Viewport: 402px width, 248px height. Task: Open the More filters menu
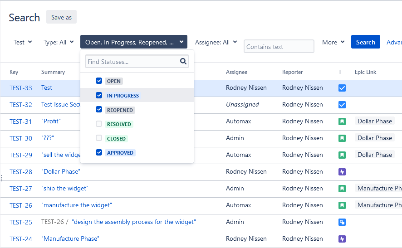[333, 42]
